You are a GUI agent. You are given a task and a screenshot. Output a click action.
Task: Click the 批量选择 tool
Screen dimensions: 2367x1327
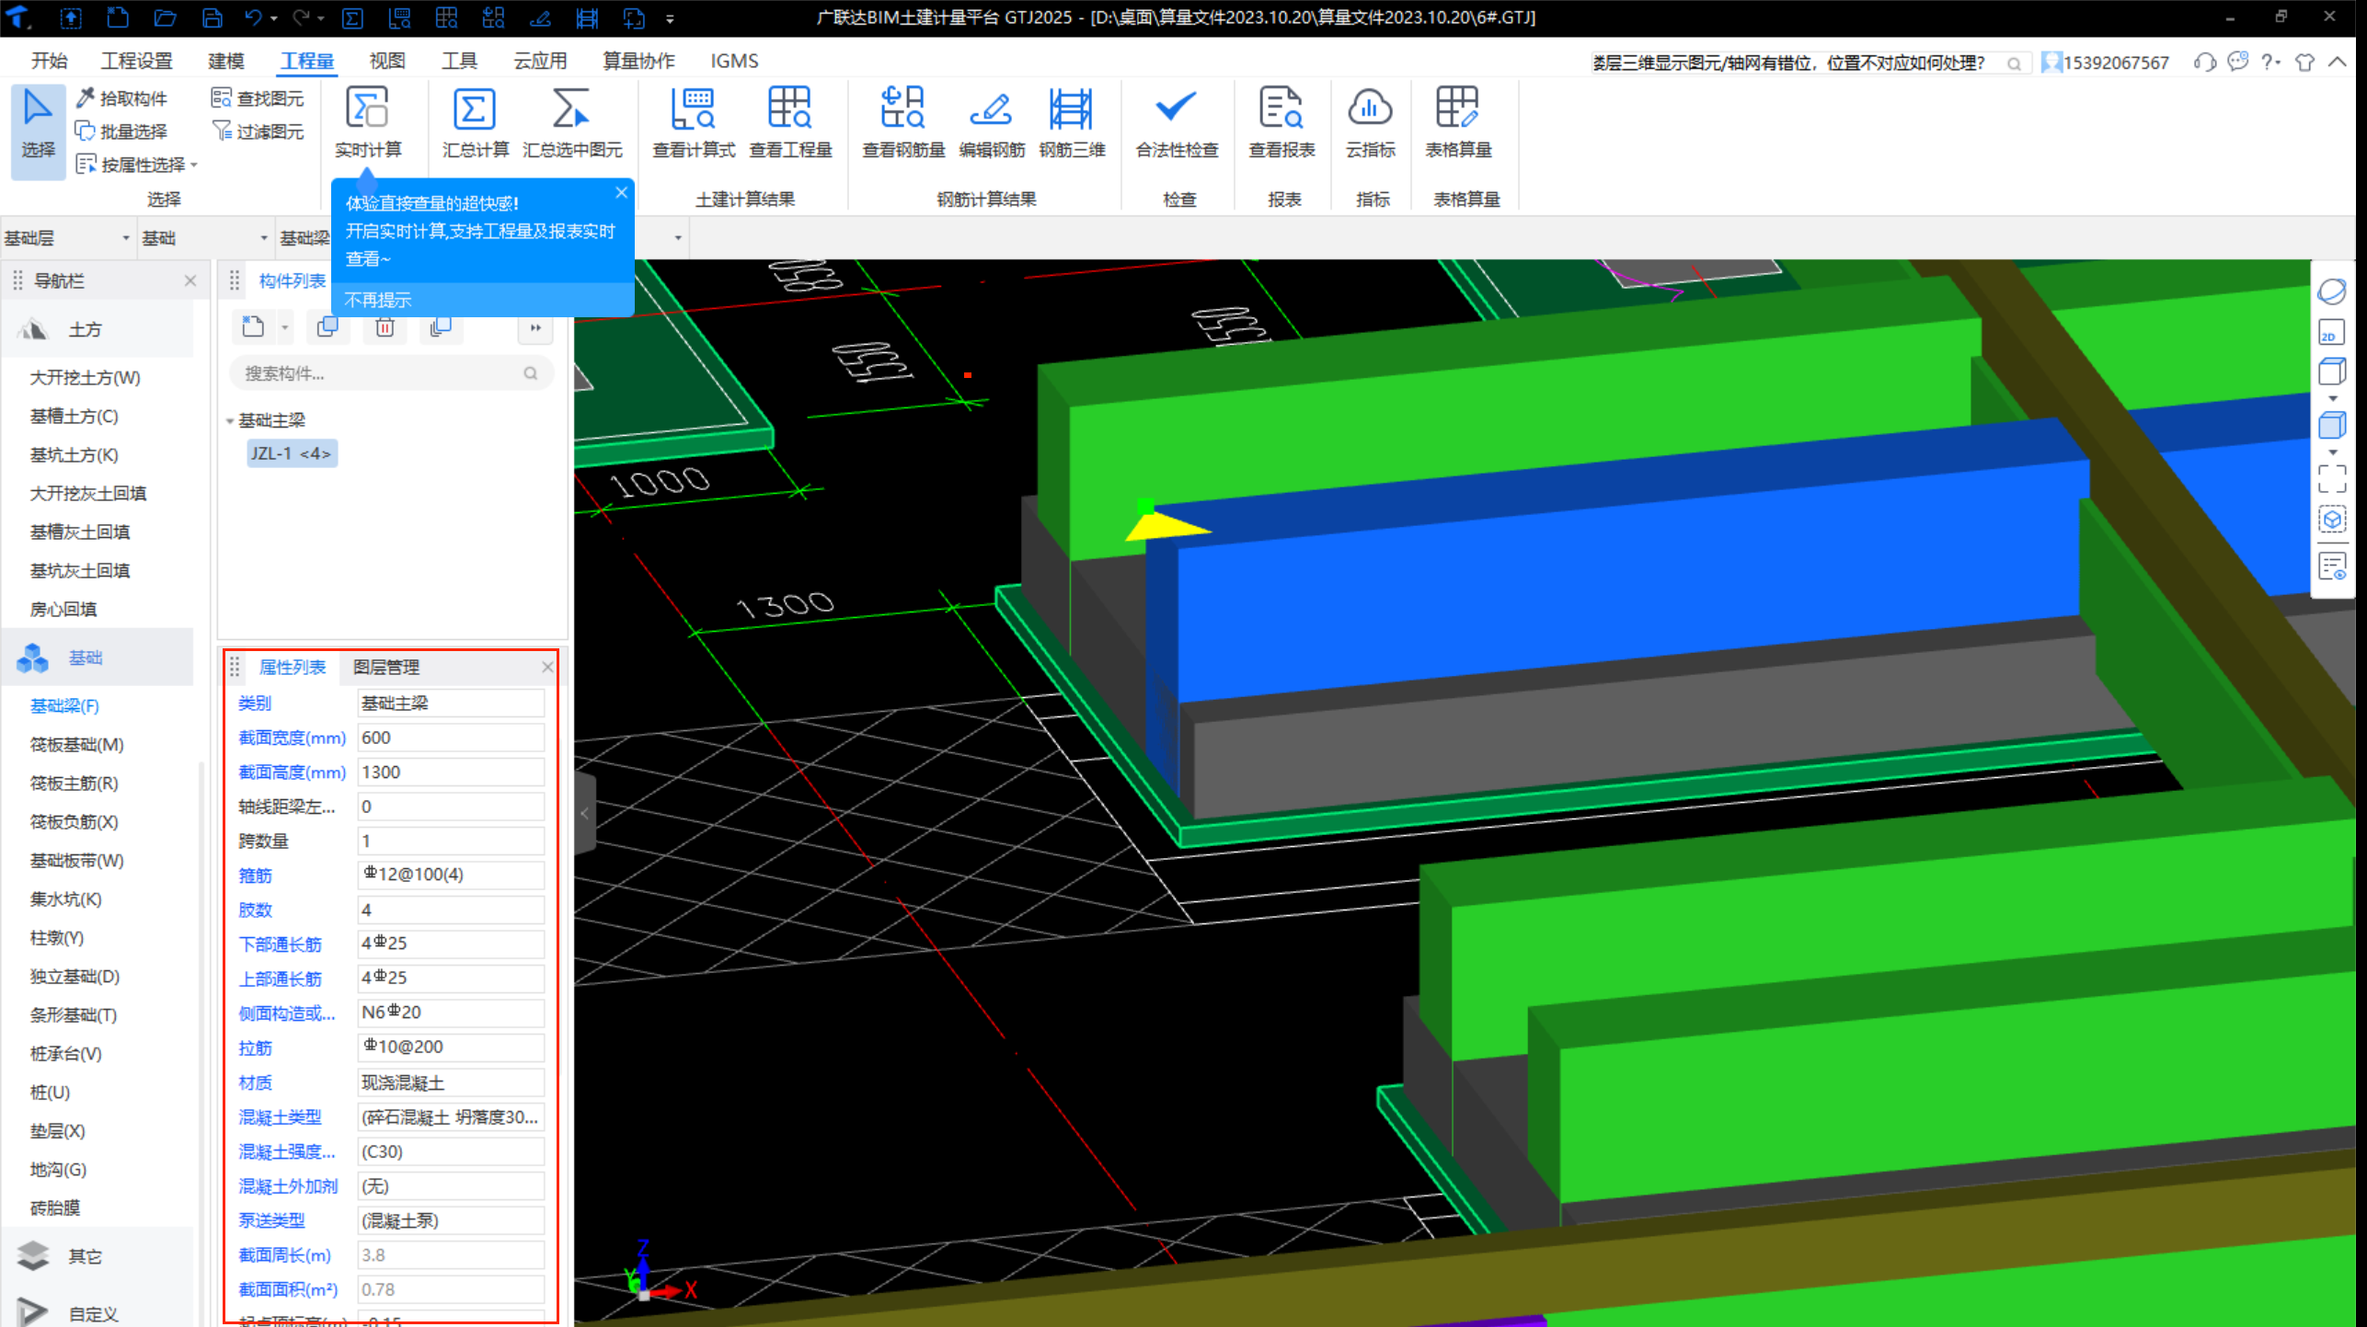122,132
